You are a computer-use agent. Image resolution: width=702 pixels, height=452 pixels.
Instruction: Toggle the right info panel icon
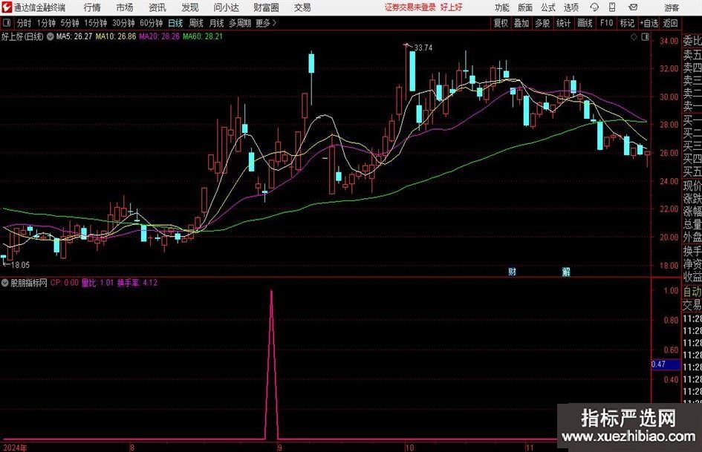pos(645,37)
